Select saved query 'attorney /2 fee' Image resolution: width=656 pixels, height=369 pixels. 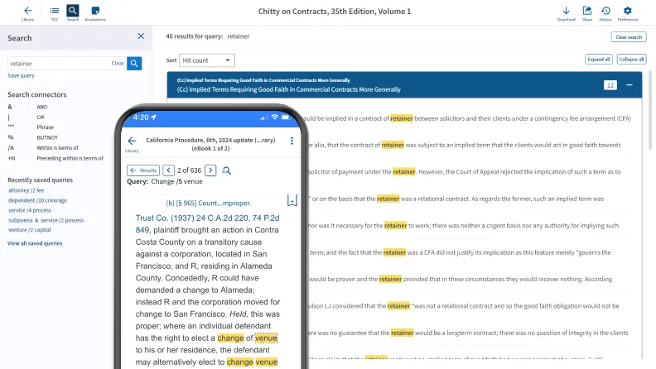(x=27, y=190)
